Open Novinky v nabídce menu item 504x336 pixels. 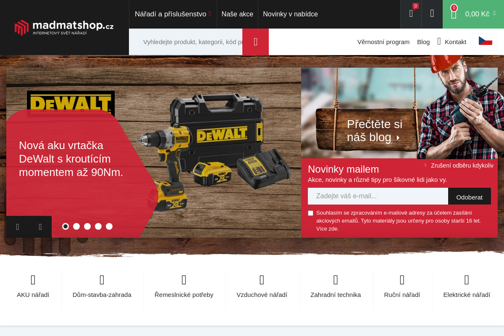point(290,14)
